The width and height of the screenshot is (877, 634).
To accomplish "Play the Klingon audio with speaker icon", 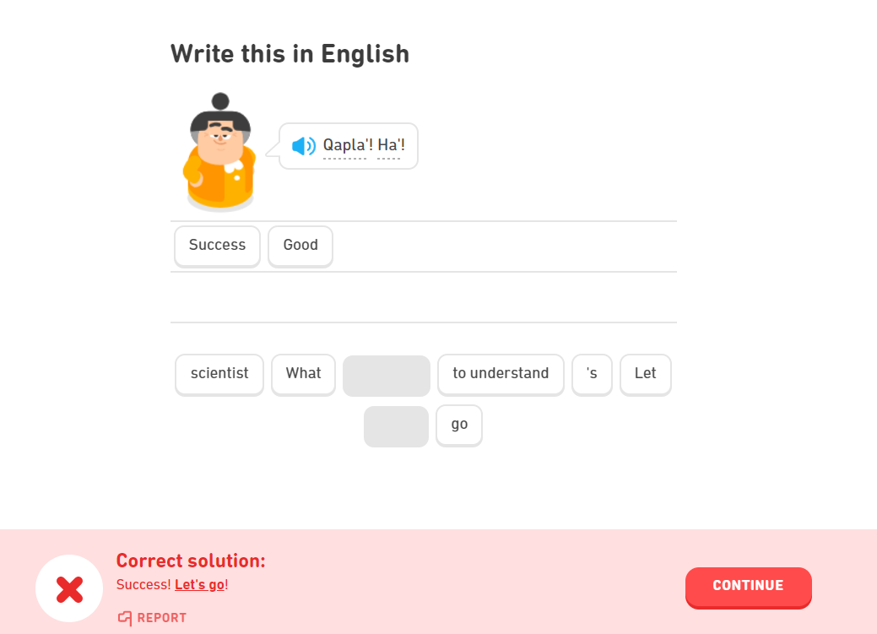I will (x=303, y=146).
